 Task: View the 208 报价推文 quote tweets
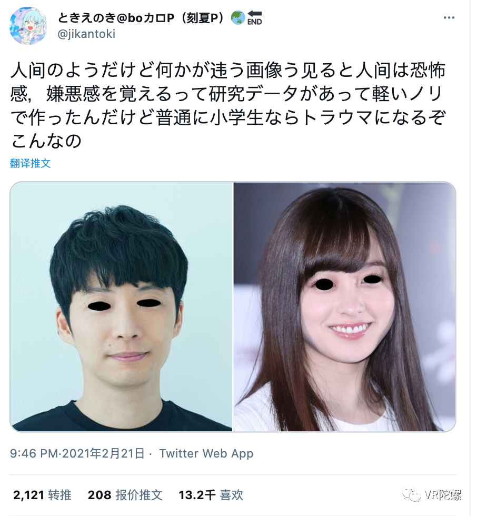(125, 494)
